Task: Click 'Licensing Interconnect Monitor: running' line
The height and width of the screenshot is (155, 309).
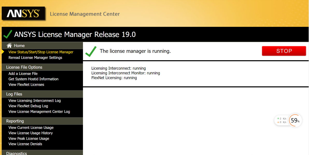Action: [125, 73]
